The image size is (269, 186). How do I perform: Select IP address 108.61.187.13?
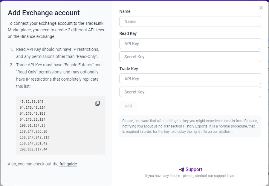pos(33,125)
